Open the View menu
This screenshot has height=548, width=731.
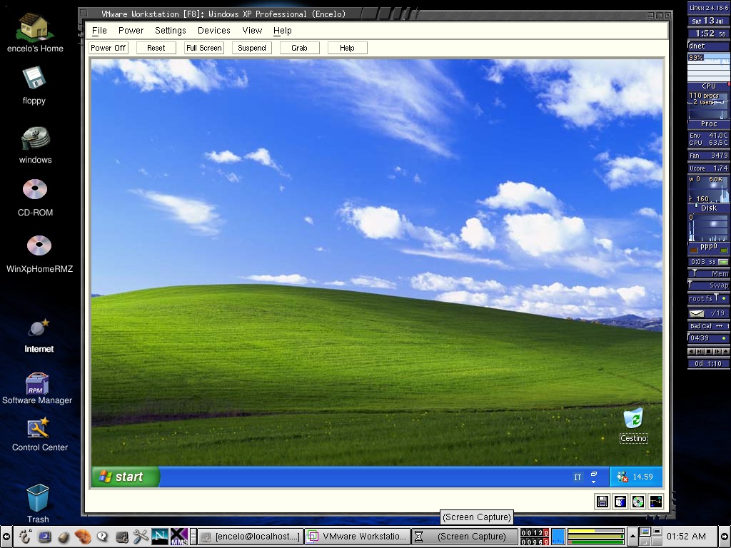252,31
